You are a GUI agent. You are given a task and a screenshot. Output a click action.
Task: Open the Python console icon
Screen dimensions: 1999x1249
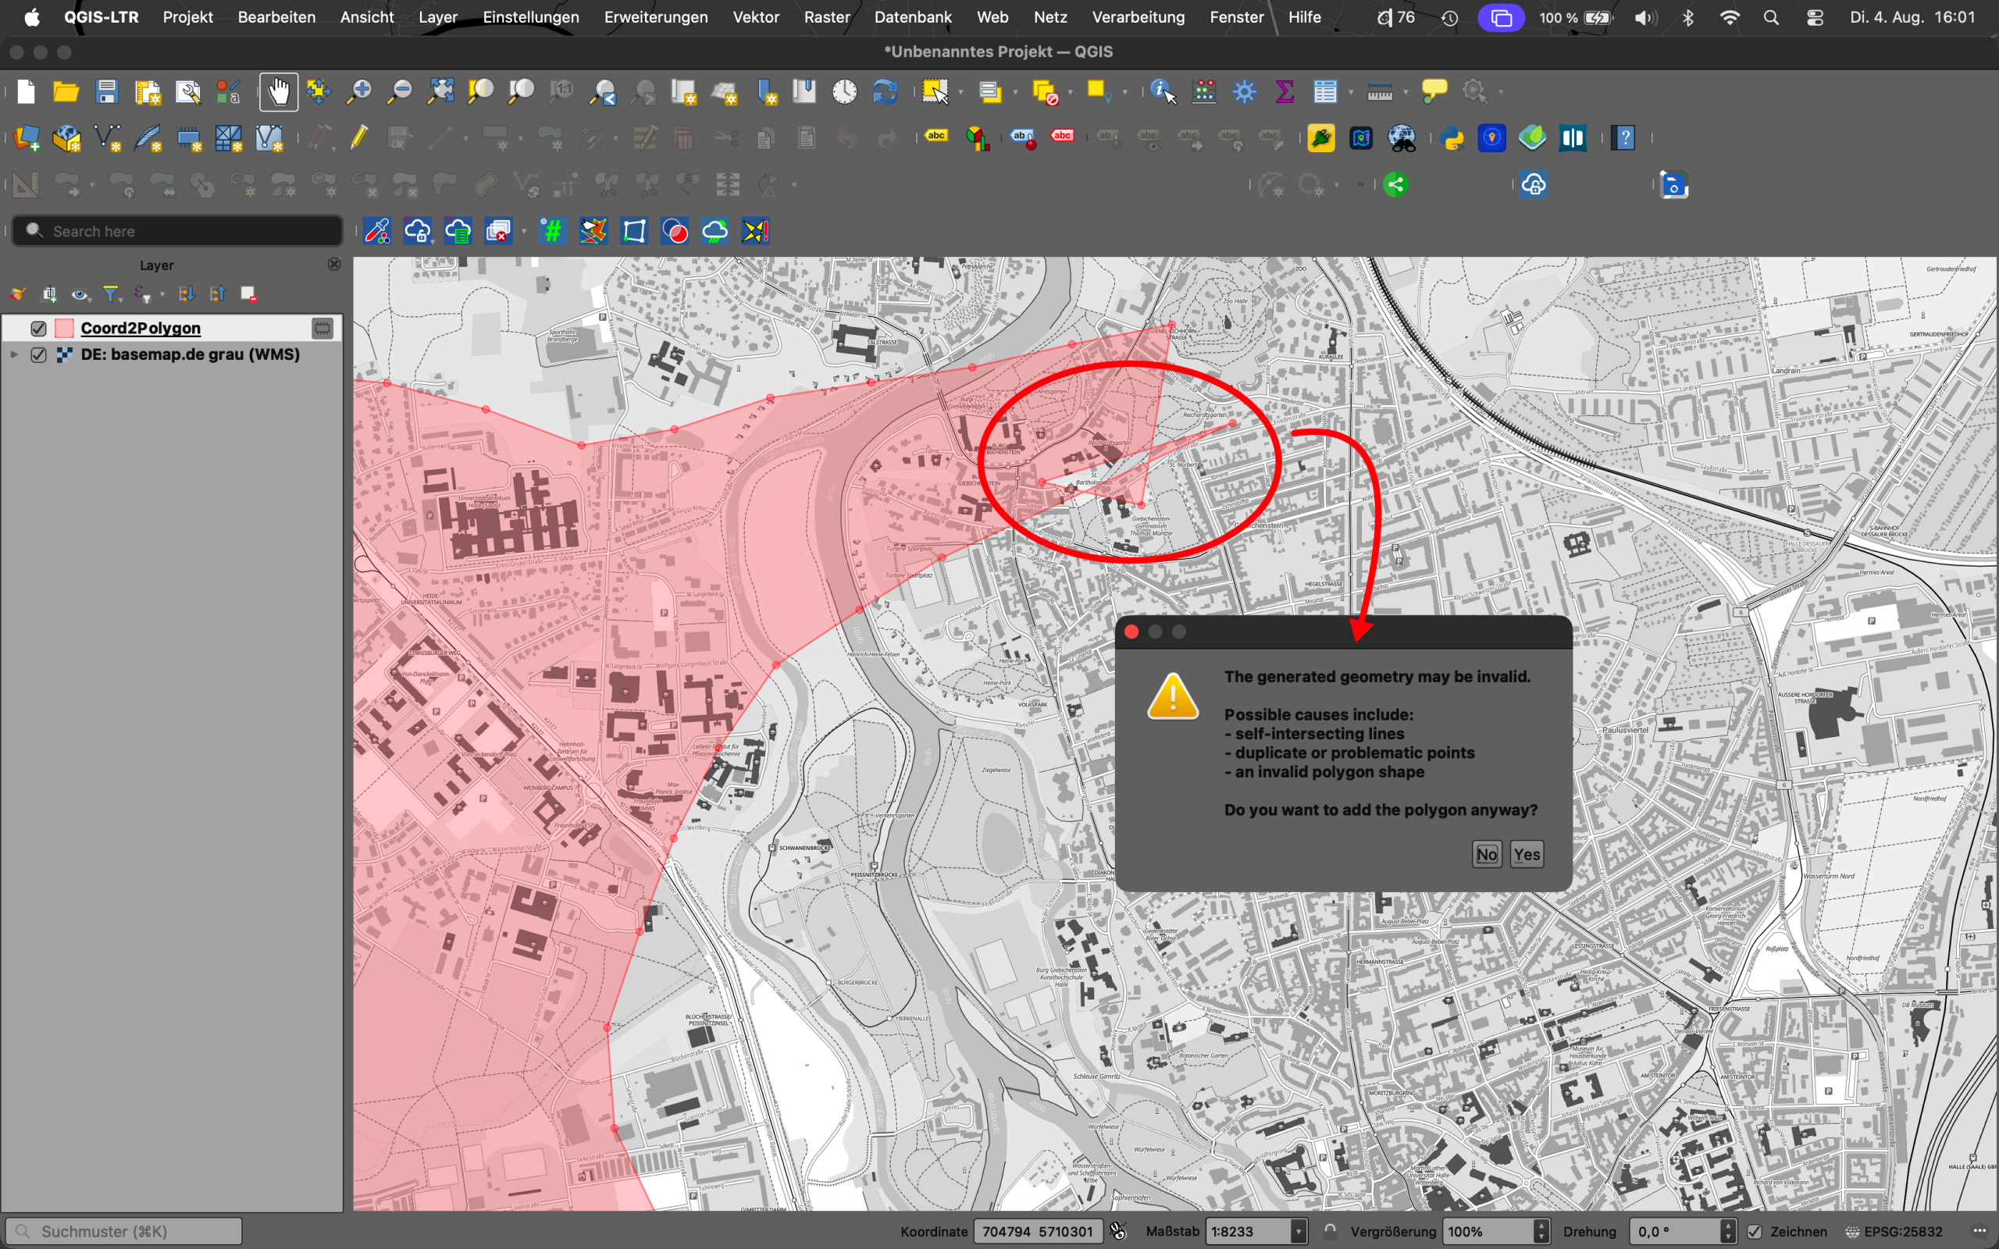[x=1452, y=138]
